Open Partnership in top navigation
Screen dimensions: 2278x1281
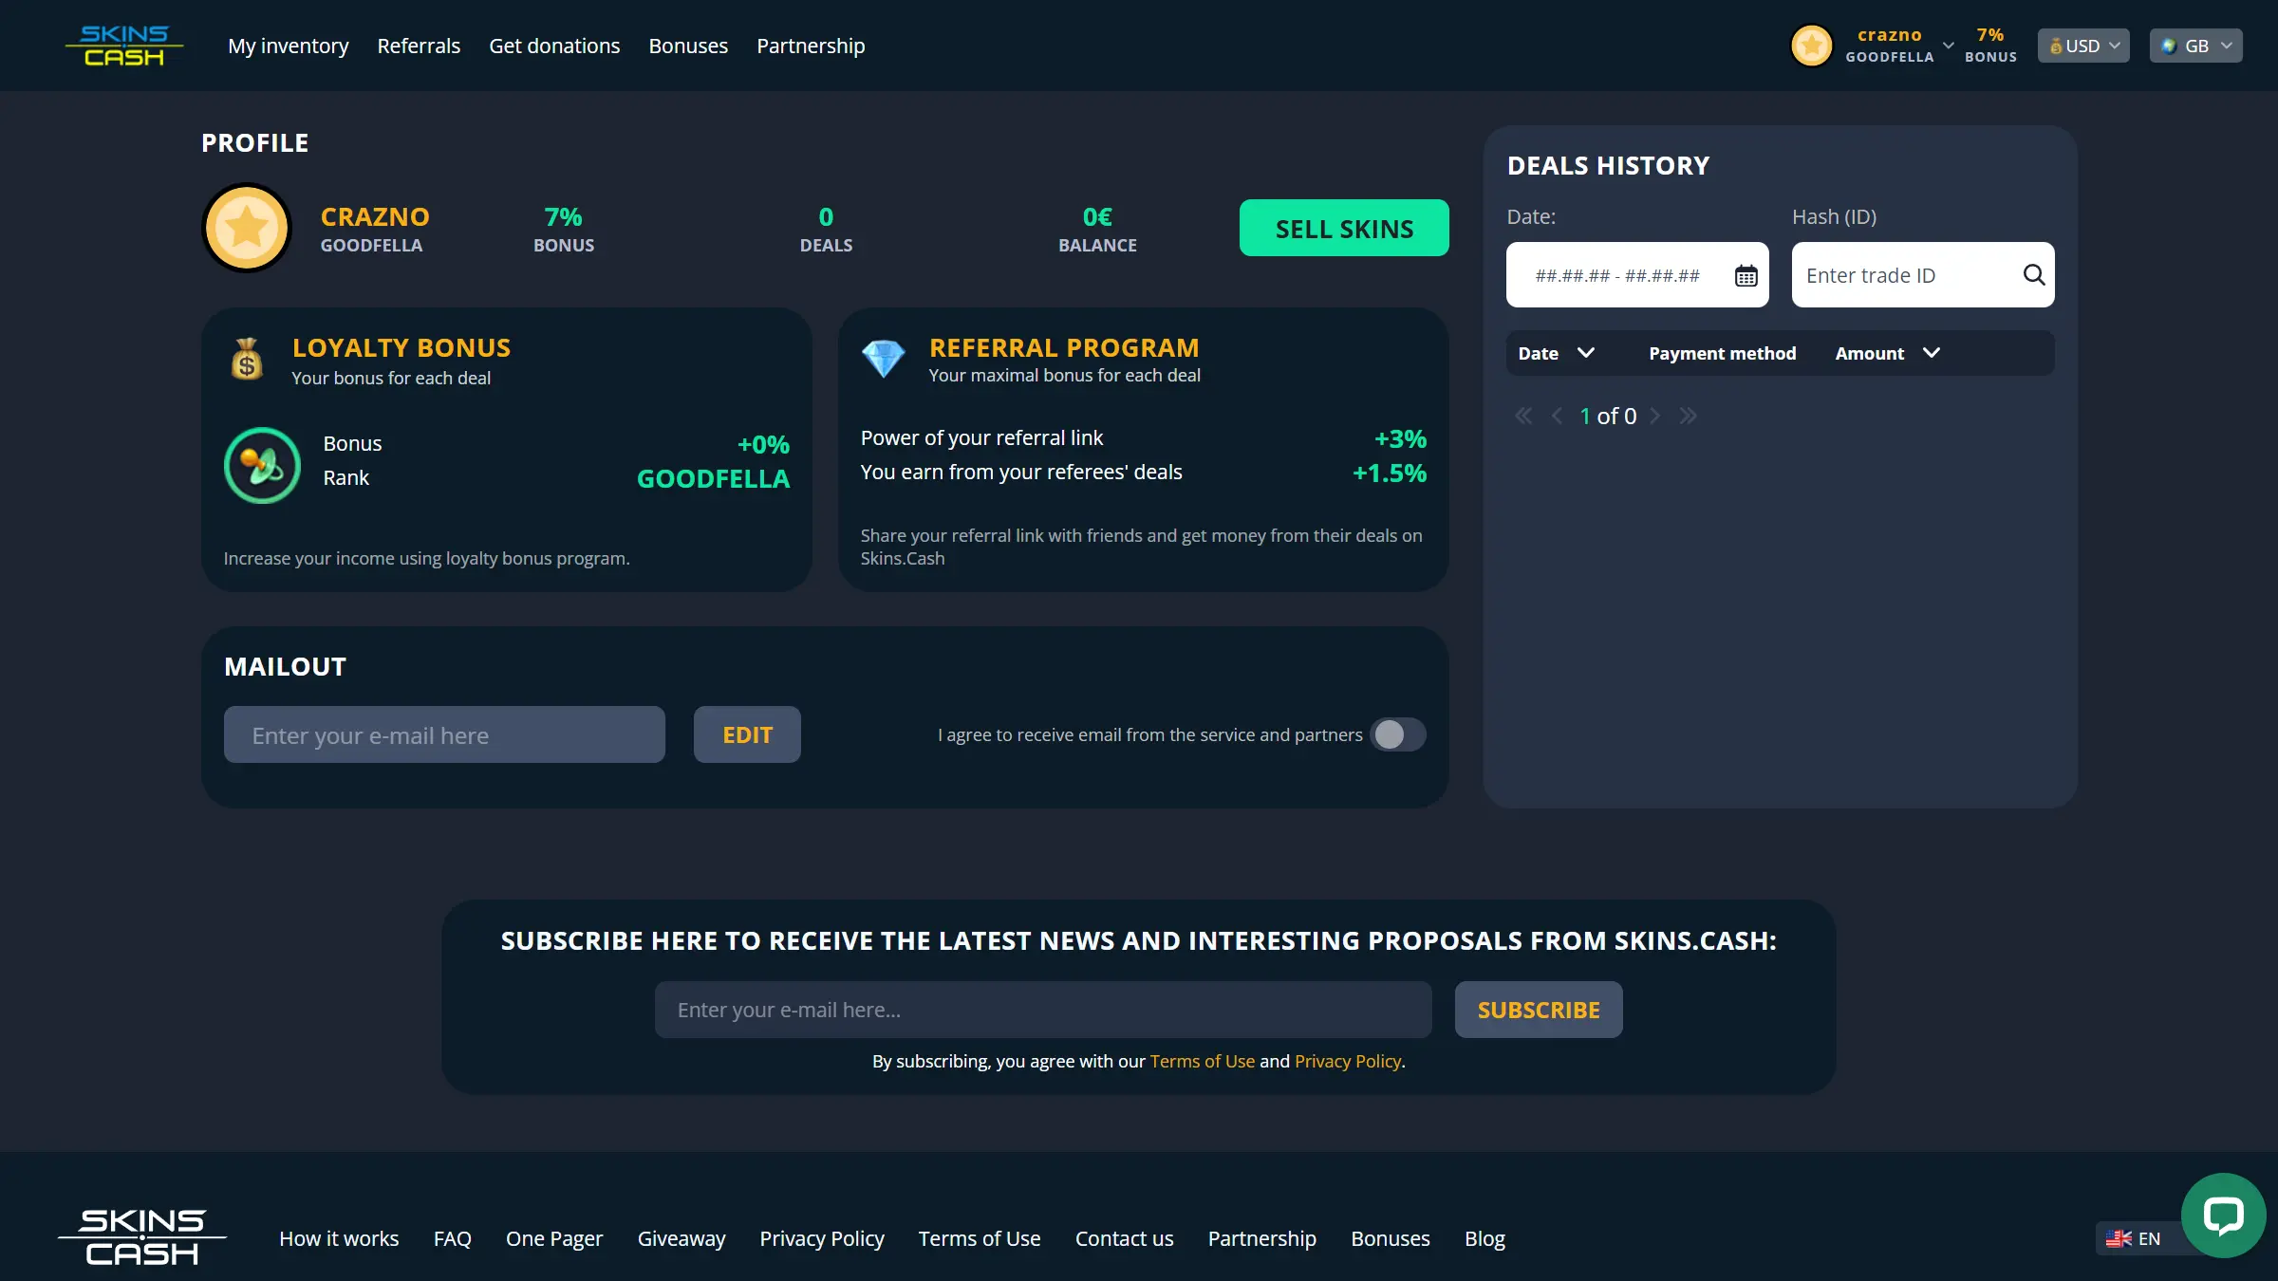pyautogui.click(x=811, y=46)
